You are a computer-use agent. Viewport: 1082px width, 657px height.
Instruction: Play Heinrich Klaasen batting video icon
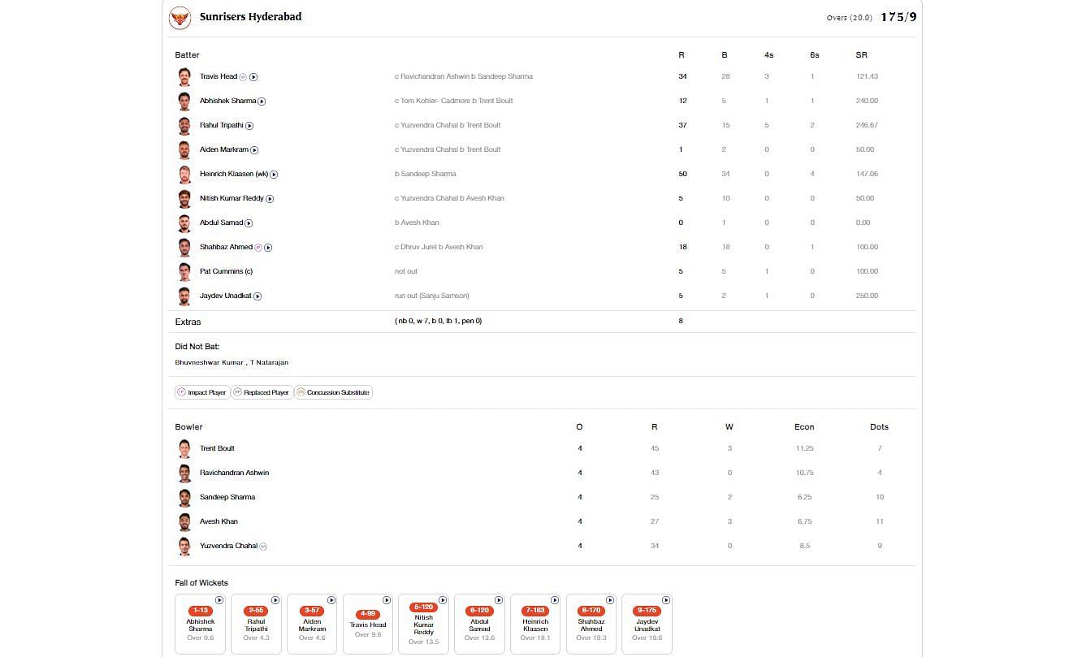click(274, 175)
